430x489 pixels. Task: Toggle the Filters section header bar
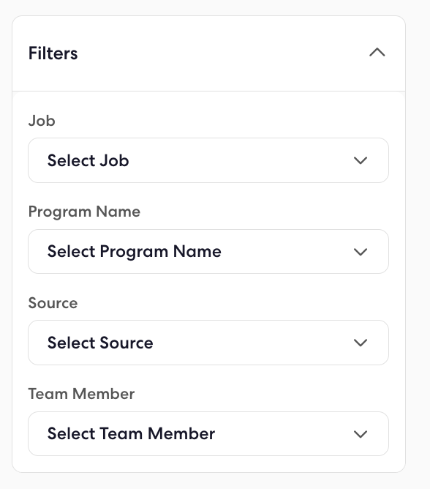pyautogui.click(x=208, y=53)
